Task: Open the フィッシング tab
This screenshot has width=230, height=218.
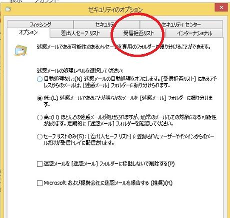Action: pos(40,25)
